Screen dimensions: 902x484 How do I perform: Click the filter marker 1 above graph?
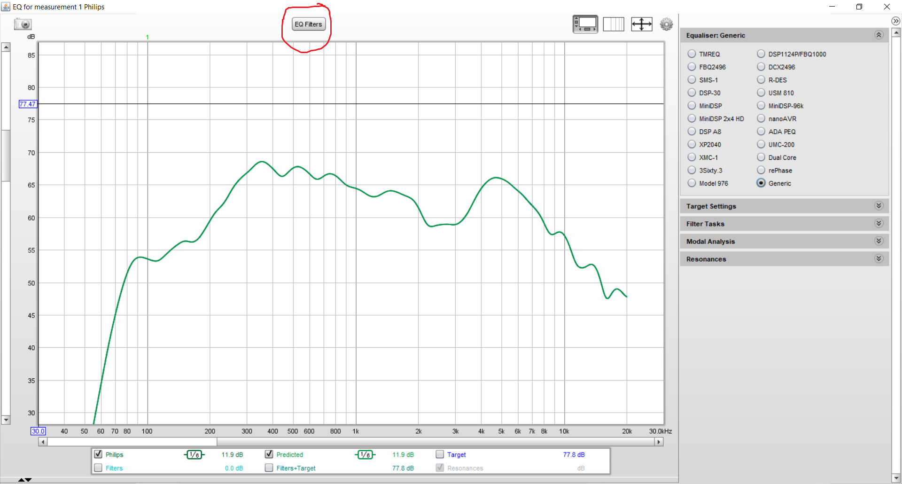tap(147, 37)
